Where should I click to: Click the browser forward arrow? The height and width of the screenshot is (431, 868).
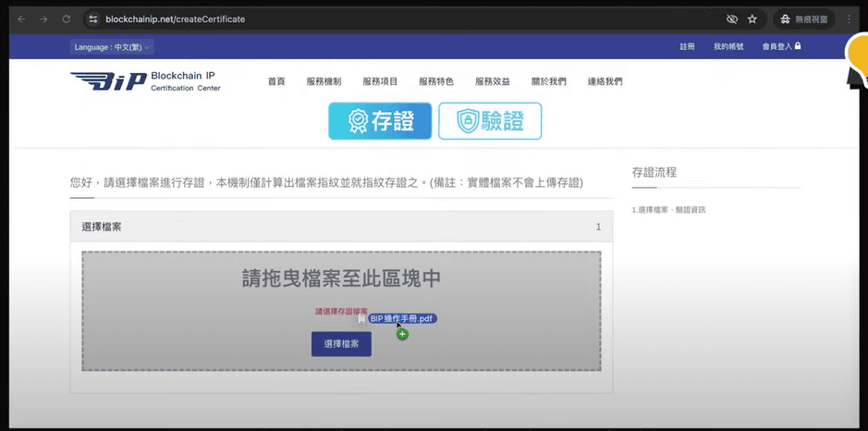(43, 18)
